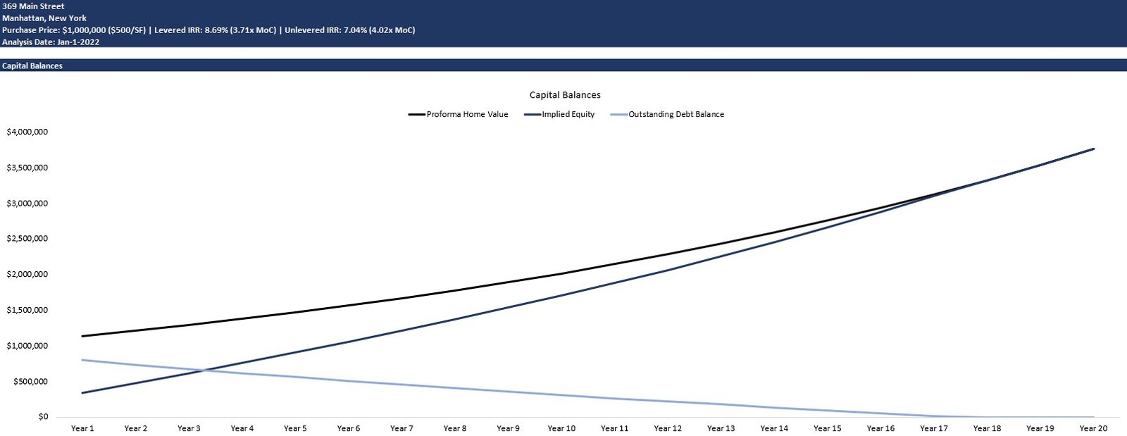Image resolution: width=1127 pixels, height=436 pixels.
Task: Click the light blue Outstanding Debt legend line
Action: point(618,114)
